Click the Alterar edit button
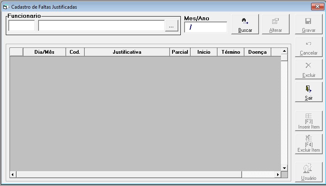This screenshot has width=326, height=186. 276,24
